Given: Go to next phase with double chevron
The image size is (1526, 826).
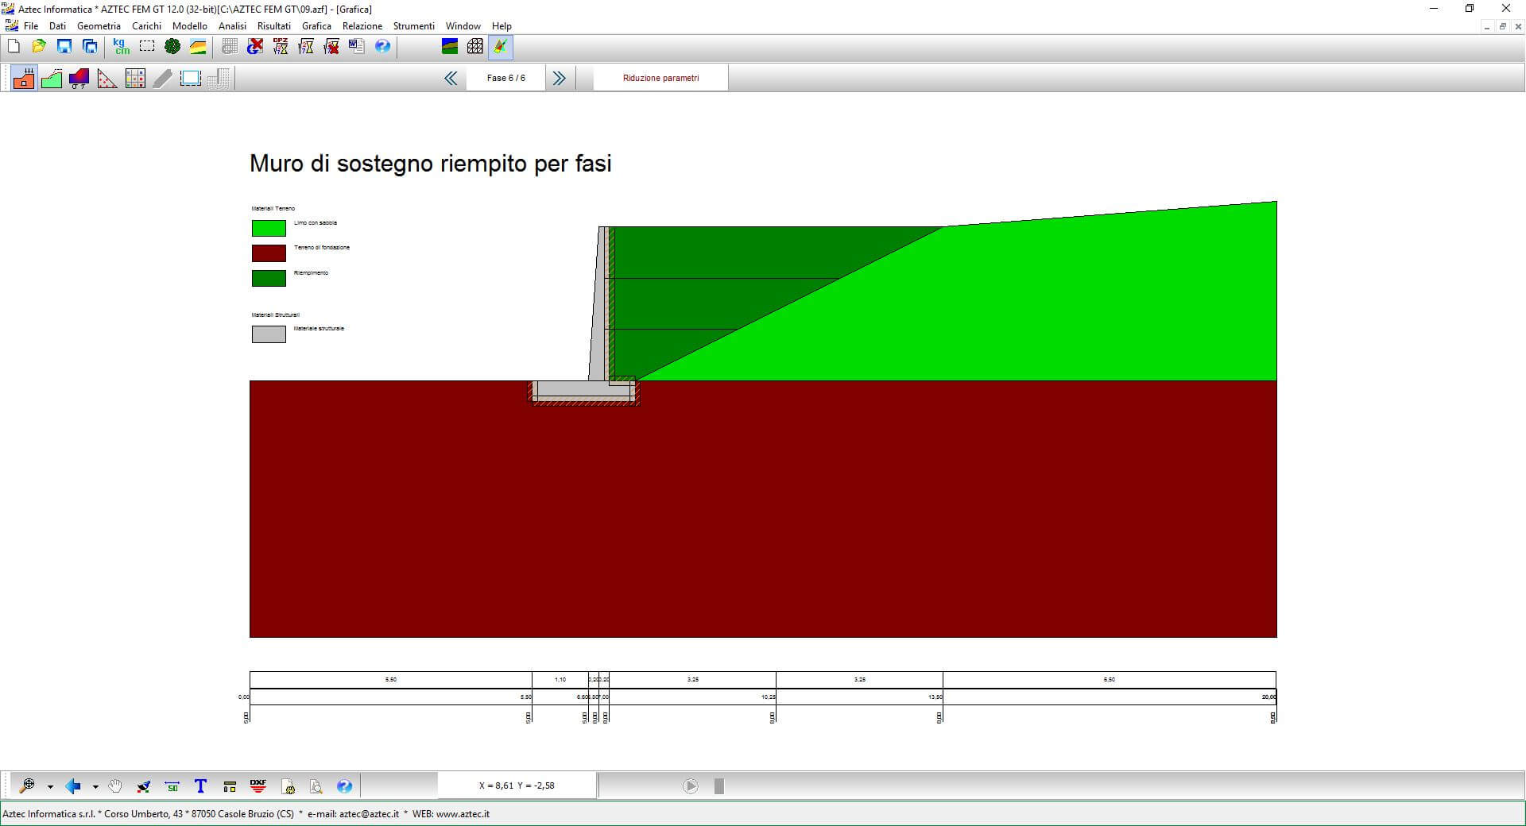Looking at the screenshot, I should (x=559, y=78).
